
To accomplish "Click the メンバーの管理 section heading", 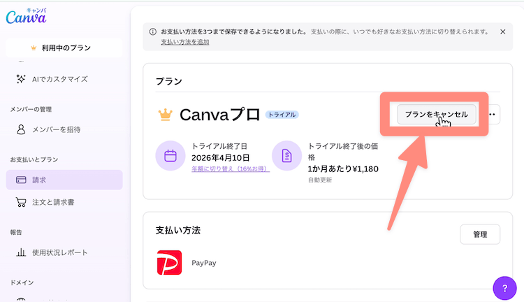I will click(x=31, y=109).
